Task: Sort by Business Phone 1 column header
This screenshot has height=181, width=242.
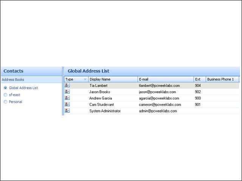Action: pos(222,79)
